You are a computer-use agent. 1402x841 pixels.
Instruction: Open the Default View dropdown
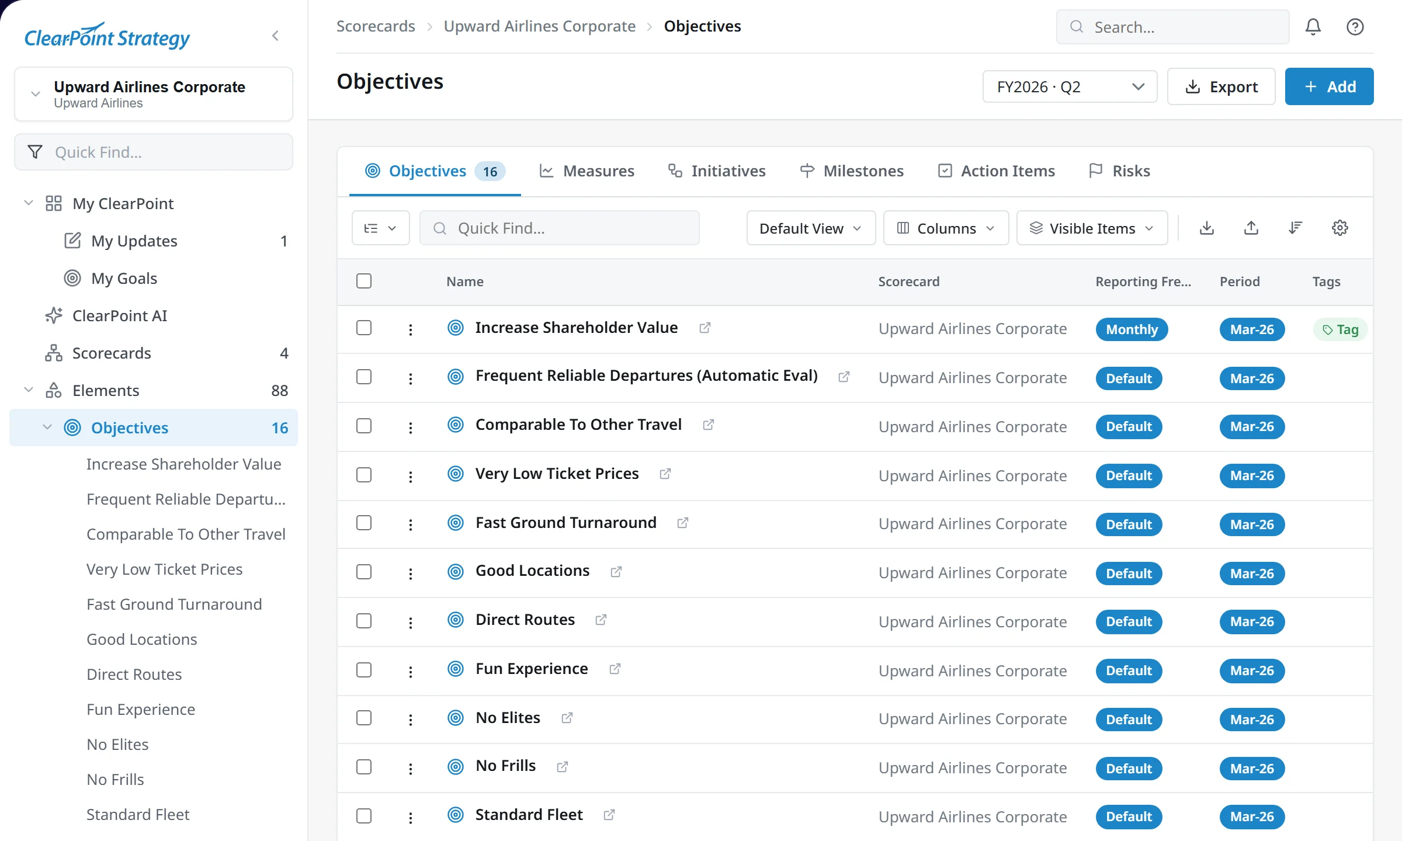coord(811,228)
